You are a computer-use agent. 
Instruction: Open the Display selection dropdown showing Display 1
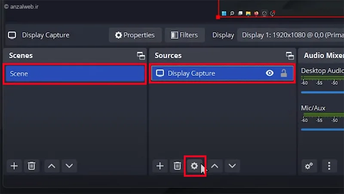pos(291,35)
